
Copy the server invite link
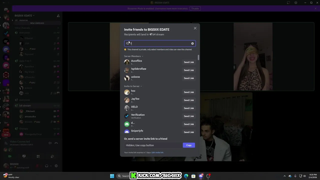point(189,145)
